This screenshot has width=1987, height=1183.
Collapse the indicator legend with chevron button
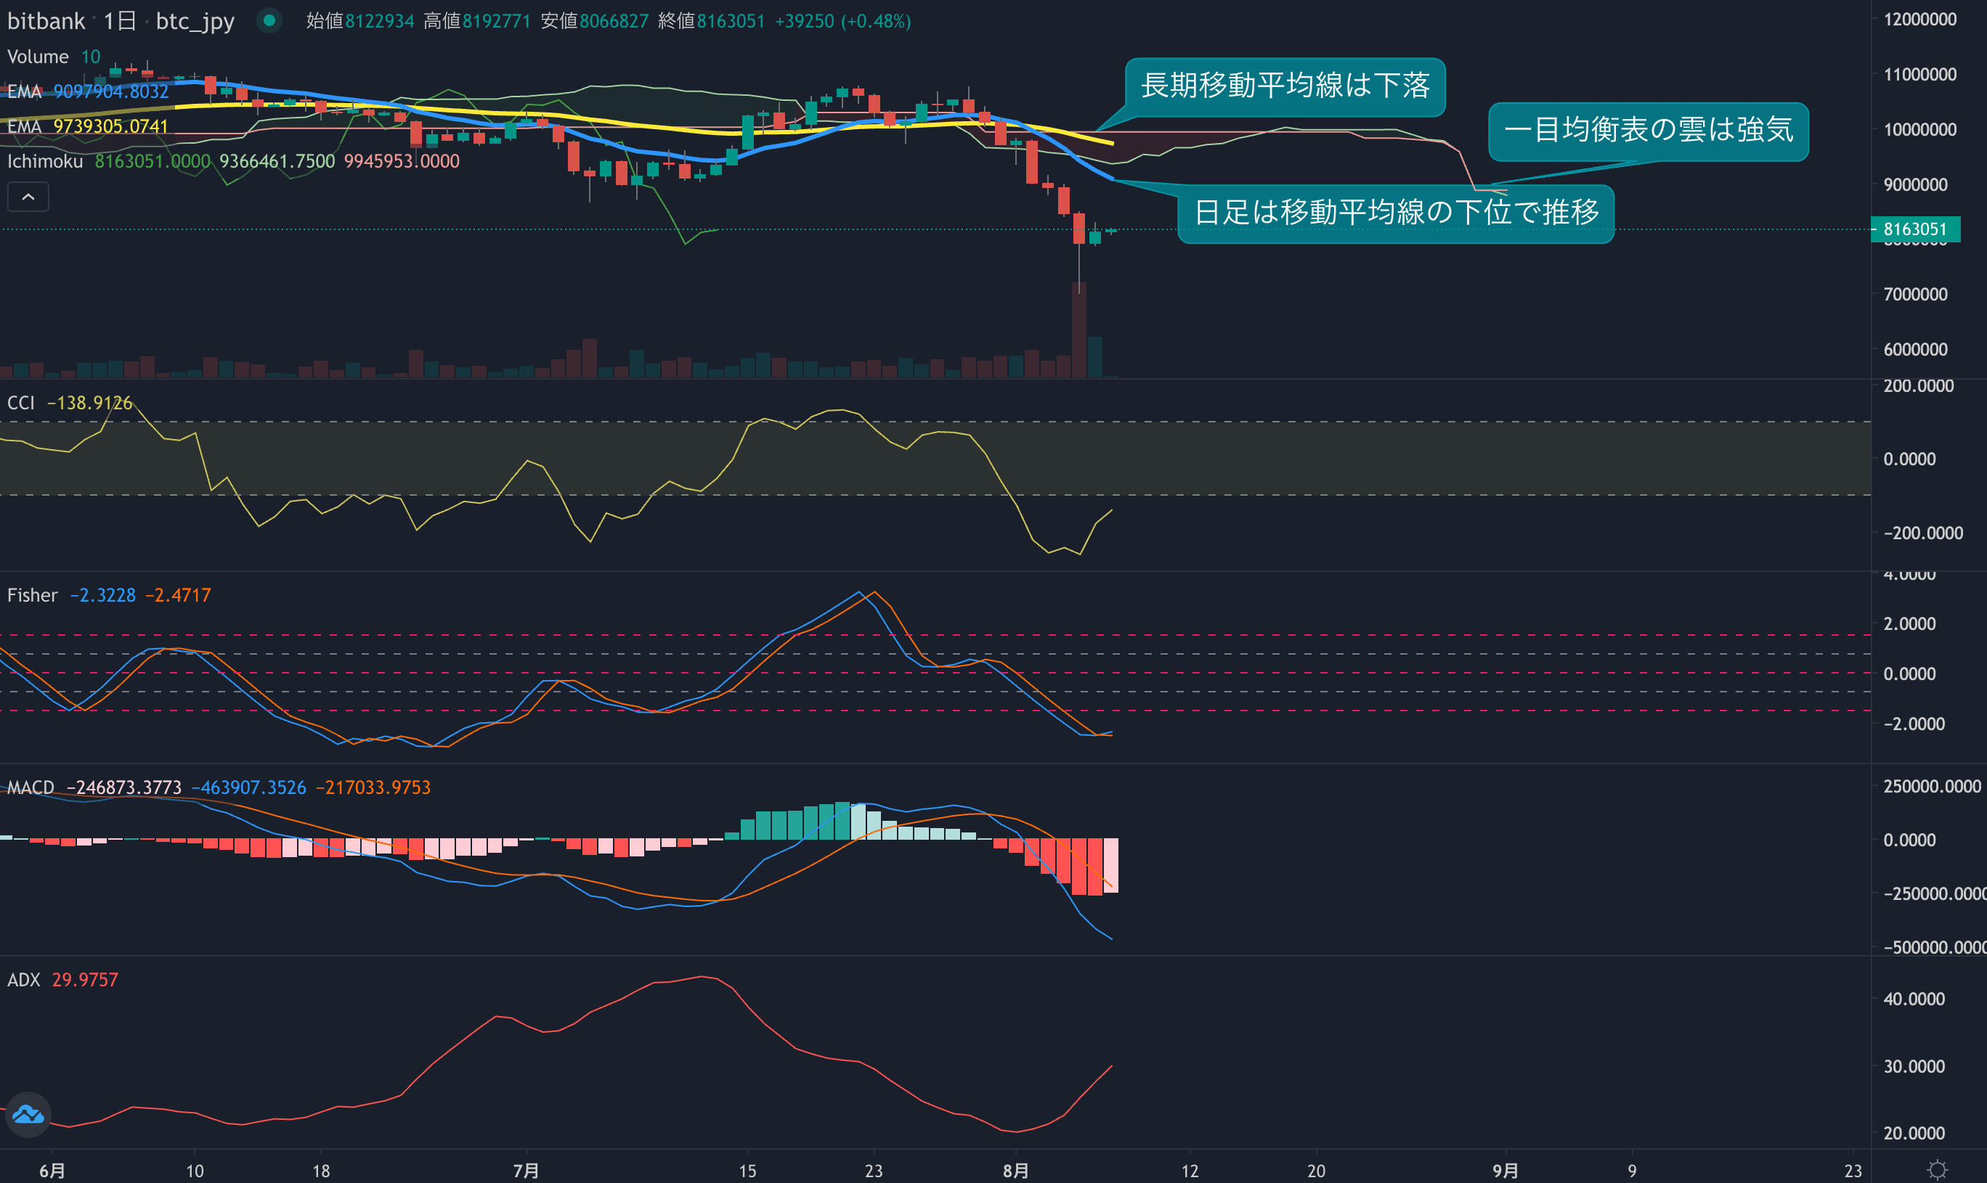[28, 197]
